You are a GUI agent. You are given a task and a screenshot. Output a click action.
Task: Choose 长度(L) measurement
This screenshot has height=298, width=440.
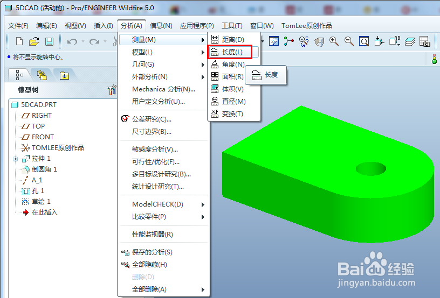[x=234, y=52]
